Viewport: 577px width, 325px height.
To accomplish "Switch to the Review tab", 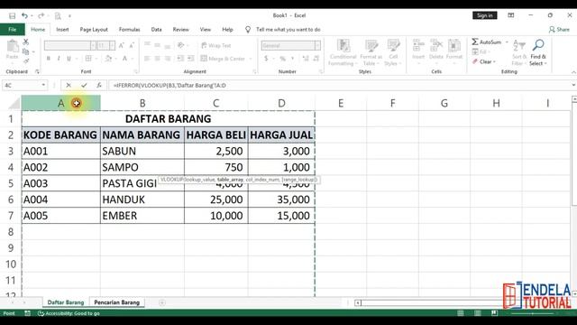I will [x=180, y=30].
